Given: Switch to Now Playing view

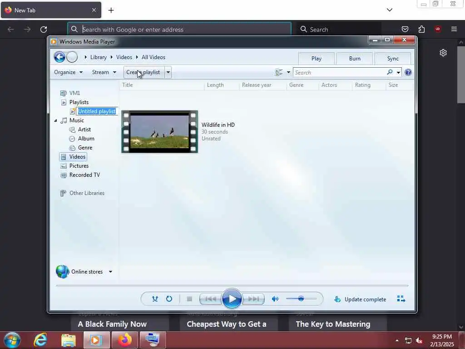Looking at the screenshot, I should pyautogui.click(x=401, y=299).
